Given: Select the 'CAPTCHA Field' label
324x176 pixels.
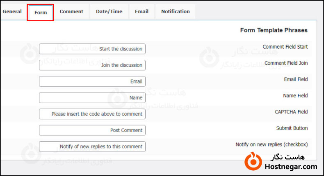Looking at the screenshot, I should [x=291, y=112].
